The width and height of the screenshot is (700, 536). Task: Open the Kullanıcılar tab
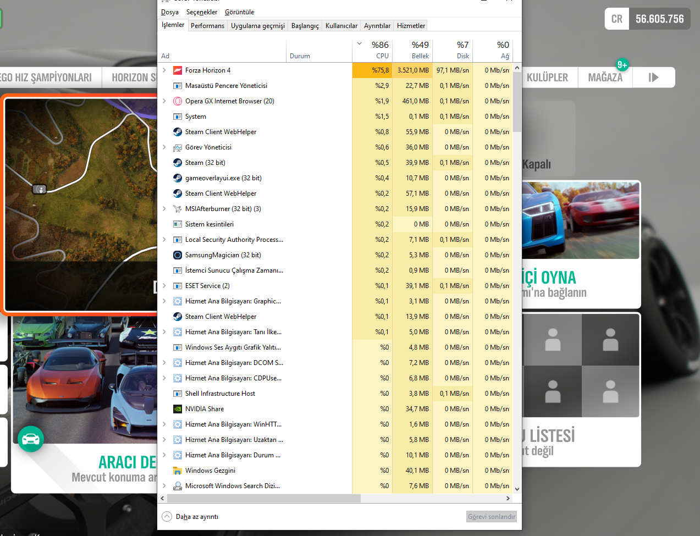tap(341, 26)
